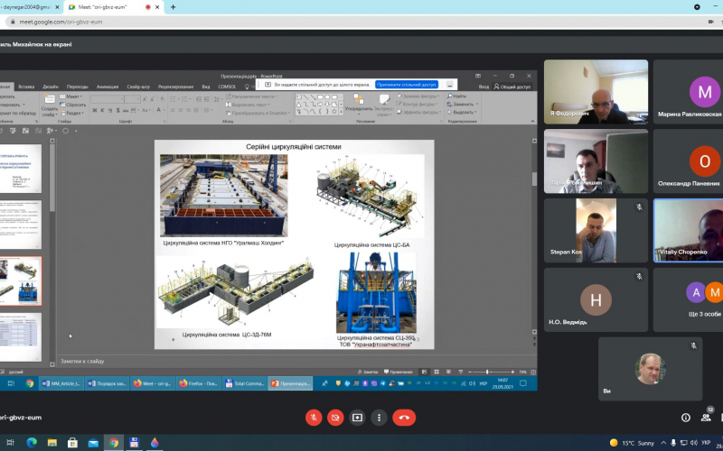
Task: Click Общий доступ share button
Action: click(512, 87)
